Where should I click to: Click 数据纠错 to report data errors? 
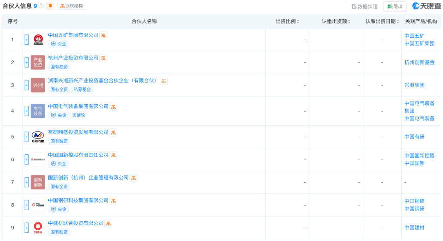tap(365, 6)
